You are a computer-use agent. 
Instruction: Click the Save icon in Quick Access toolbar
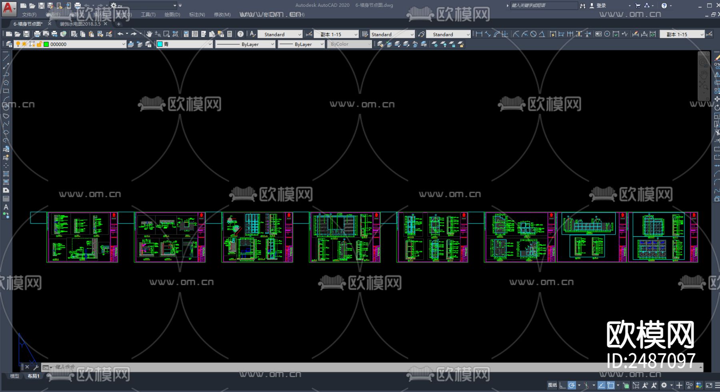click(x=41, y=6)
